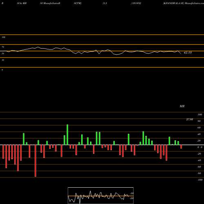Click the bar chart 20 axis label
The width and height of the screenshot is (204, 204).
coord(199,141)
